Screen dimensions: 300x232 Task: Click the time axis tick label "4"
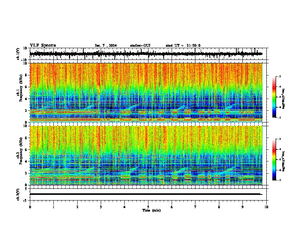pos(125,207)
